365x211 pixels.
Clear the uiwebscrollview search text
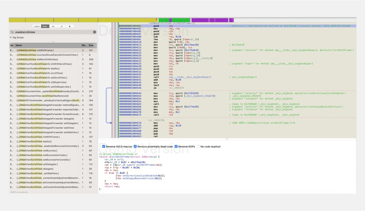94,32
